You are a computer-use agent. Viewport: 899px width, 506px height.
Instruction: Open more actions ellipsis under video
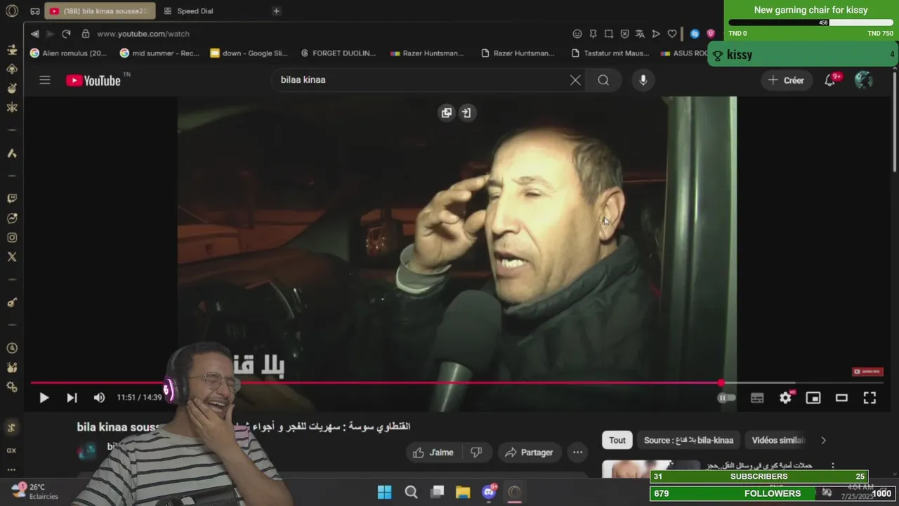577,453
